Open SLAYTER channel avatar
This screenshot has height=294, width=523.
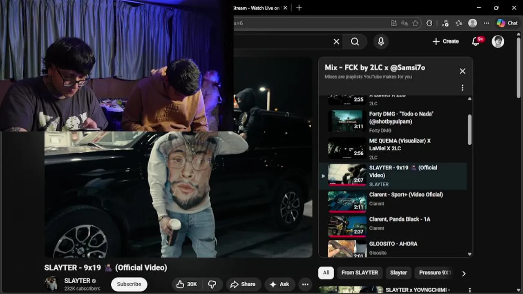click(51, 284)
